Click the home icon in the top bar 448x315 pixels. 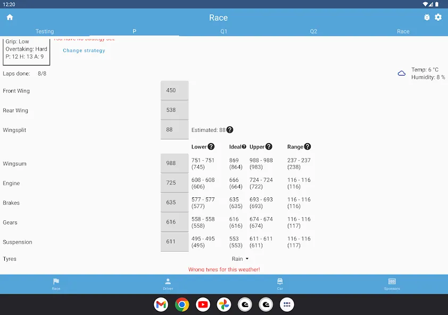tap(10, 17)
